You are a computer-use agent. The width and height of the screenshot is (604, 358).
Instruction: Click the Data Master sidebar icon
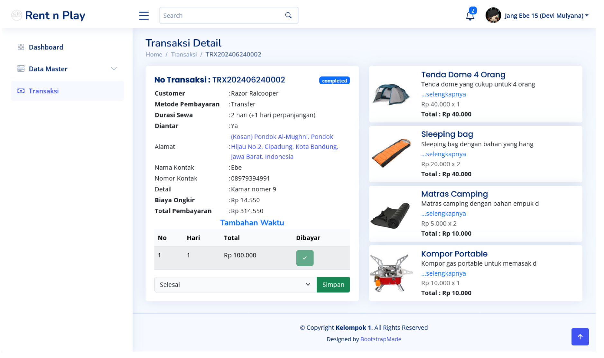point(21,69)
